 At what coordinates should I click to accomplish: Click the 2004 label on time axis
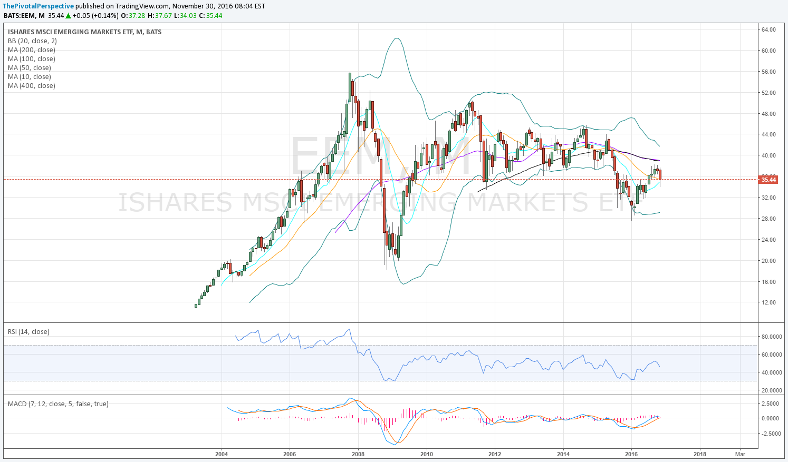click(222, 454)
